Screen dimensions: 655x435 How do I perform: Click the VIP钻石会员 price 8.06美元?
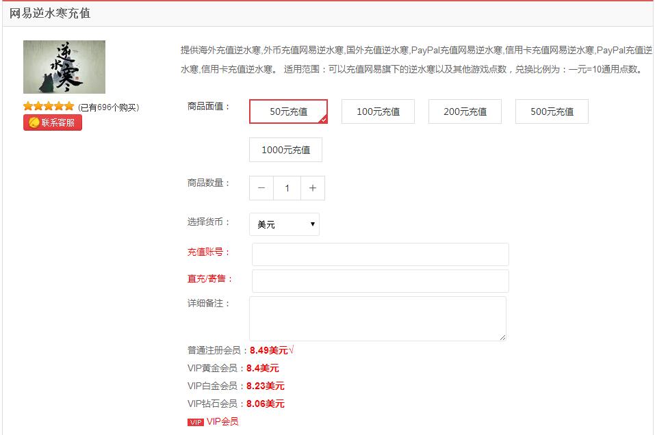[266, 404]
